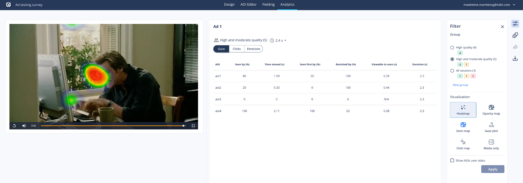The image size is (523, 183).
Task: Select the High quality (4) group
Action: coord(452,48)
